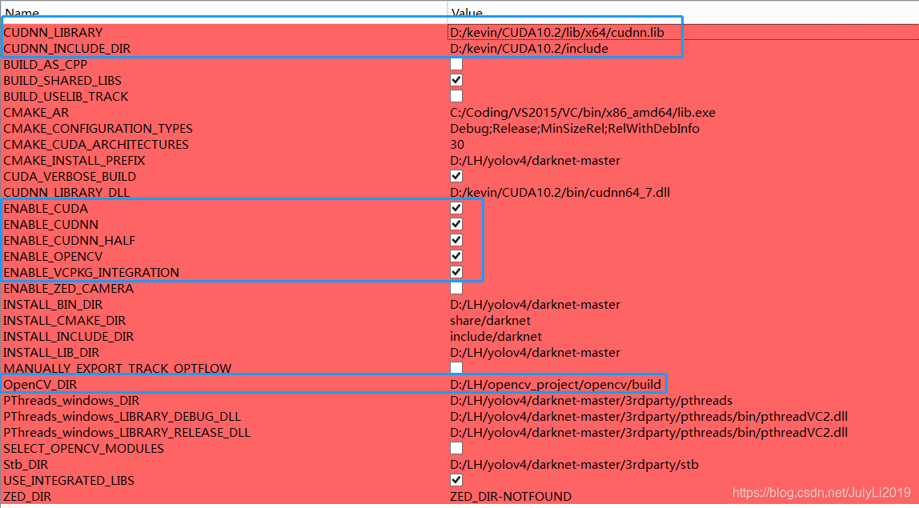Uncheck the ENABLE_CUDA checkbox

point(456,208)
